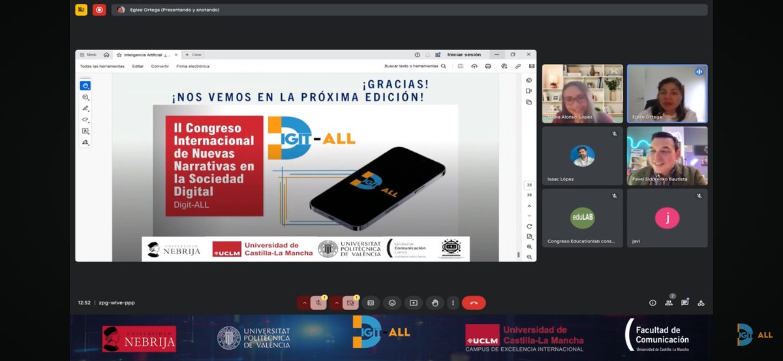Select the highlight pen tool in Acrobat

tap(85, 108)
